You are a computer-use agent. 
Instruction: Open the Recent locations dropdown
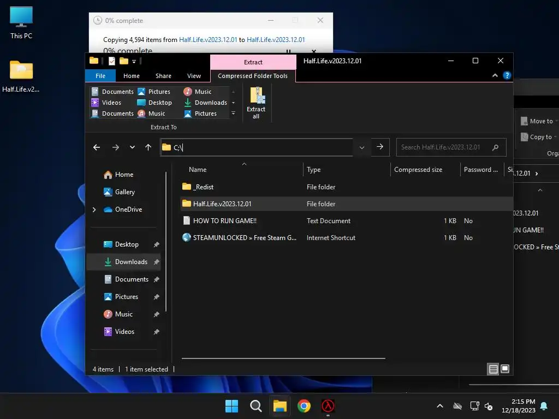tap(132, 147)
